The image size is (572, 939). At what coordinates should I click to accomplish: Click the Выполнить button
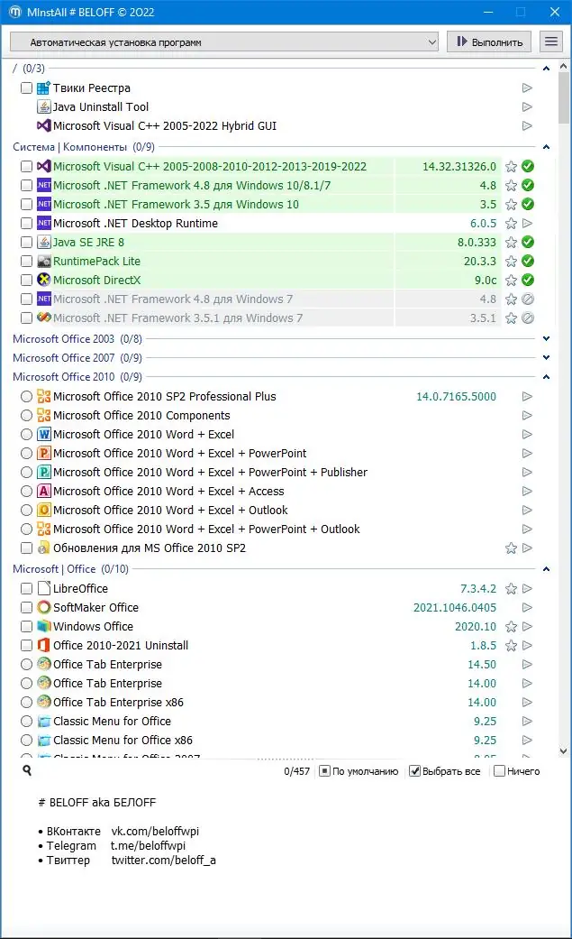489,41
